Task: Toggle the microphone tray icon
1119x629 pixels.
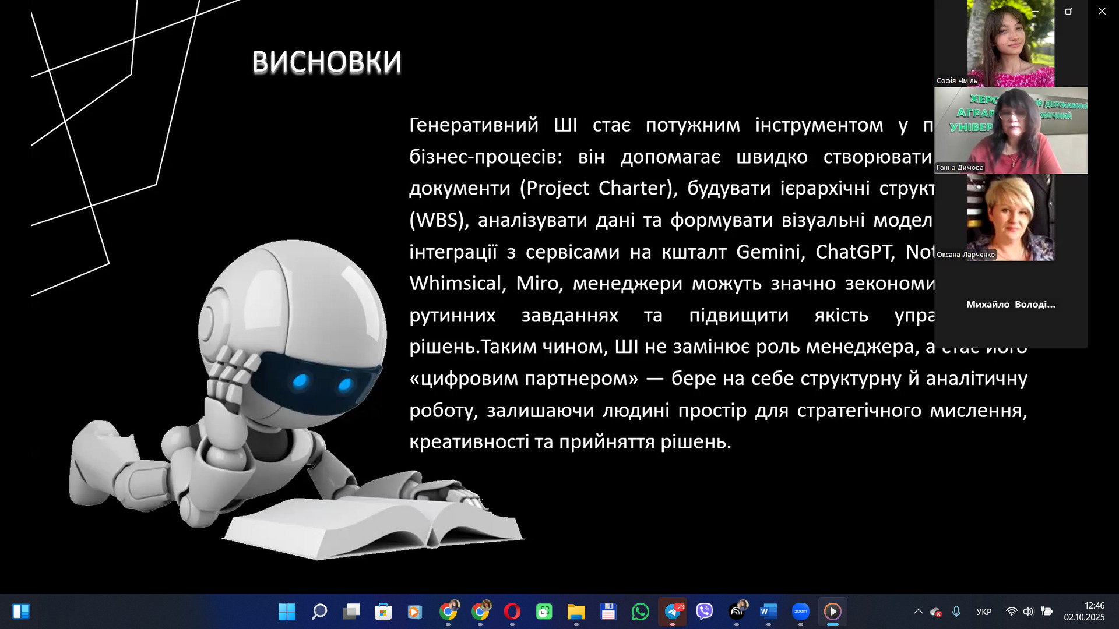Action: pos(956,612)
